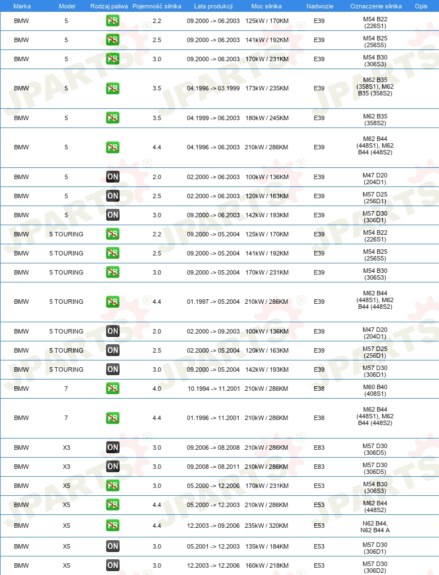Screen dimensions: 439x575
Task: Click petrol icon in BMW 7 4.4 row
Action: coord(113,418)
